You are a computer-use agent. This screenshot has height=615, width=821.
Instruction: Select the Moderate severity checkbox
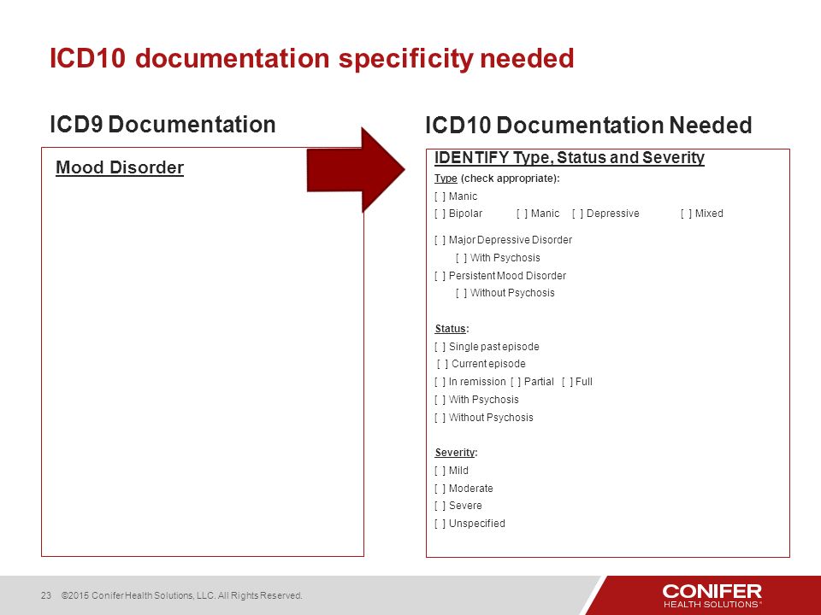tap(440, 489)
